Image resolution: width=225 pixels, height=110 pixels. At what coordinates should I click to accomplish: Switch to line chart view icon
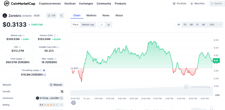102,25
